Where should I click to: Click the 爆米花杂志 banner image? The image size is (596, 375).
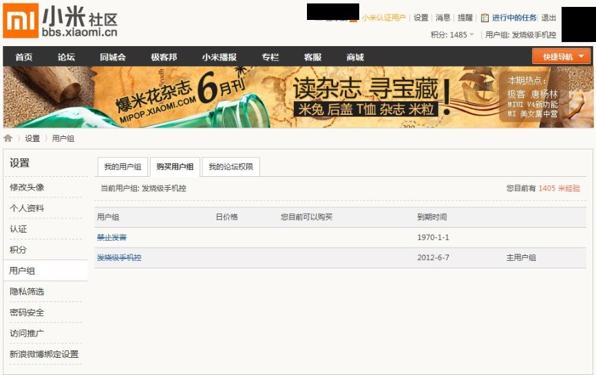tap(298, 97)
